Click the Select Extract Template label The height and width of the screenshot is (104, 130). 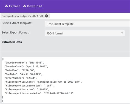(17, 23)
